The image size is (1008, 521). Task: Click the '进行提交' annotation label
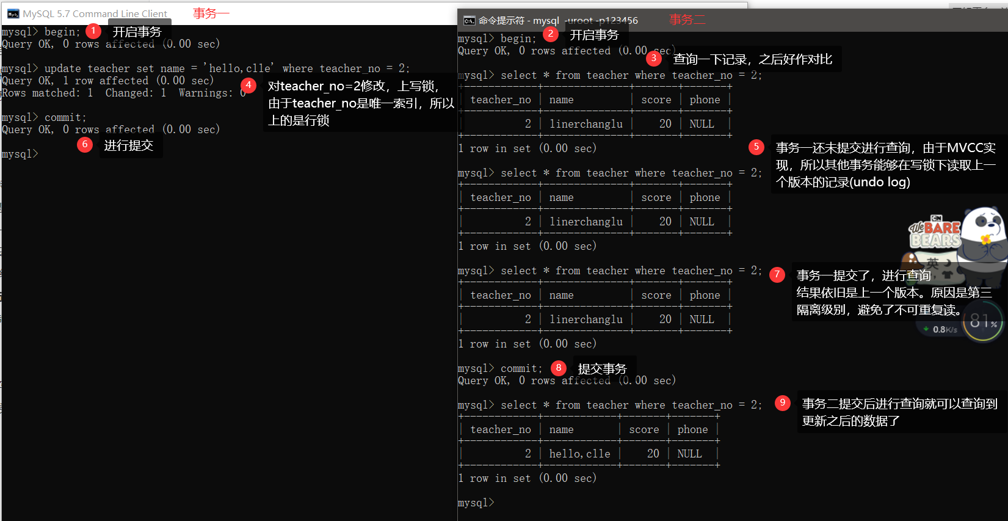[128, 145]
